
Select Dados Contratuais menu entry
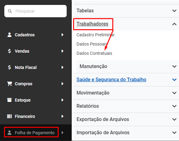(x=94, y=53)
